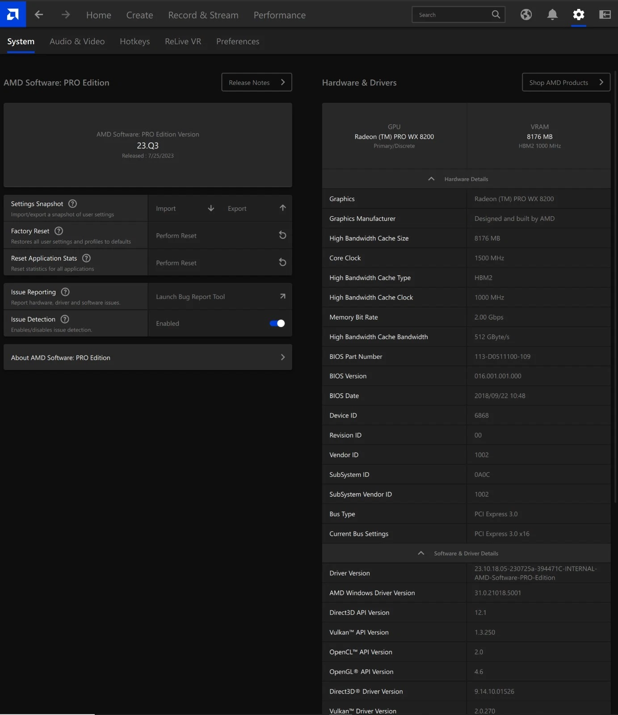
Task: Click the AMD logo icon
Action: [x=13, y=14]
